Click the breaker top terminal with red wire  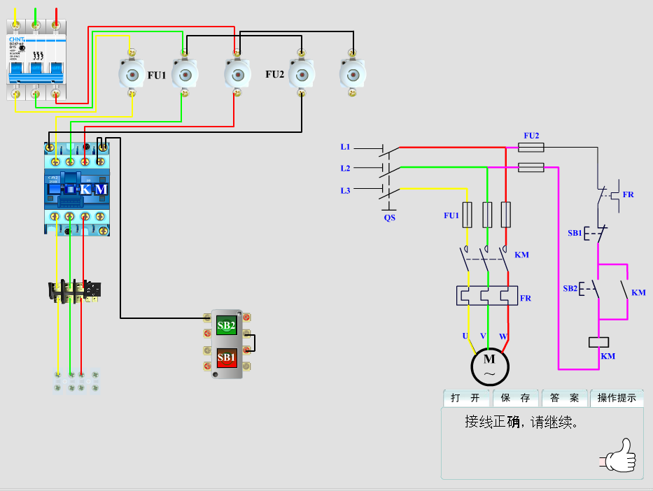pos(56,25)
